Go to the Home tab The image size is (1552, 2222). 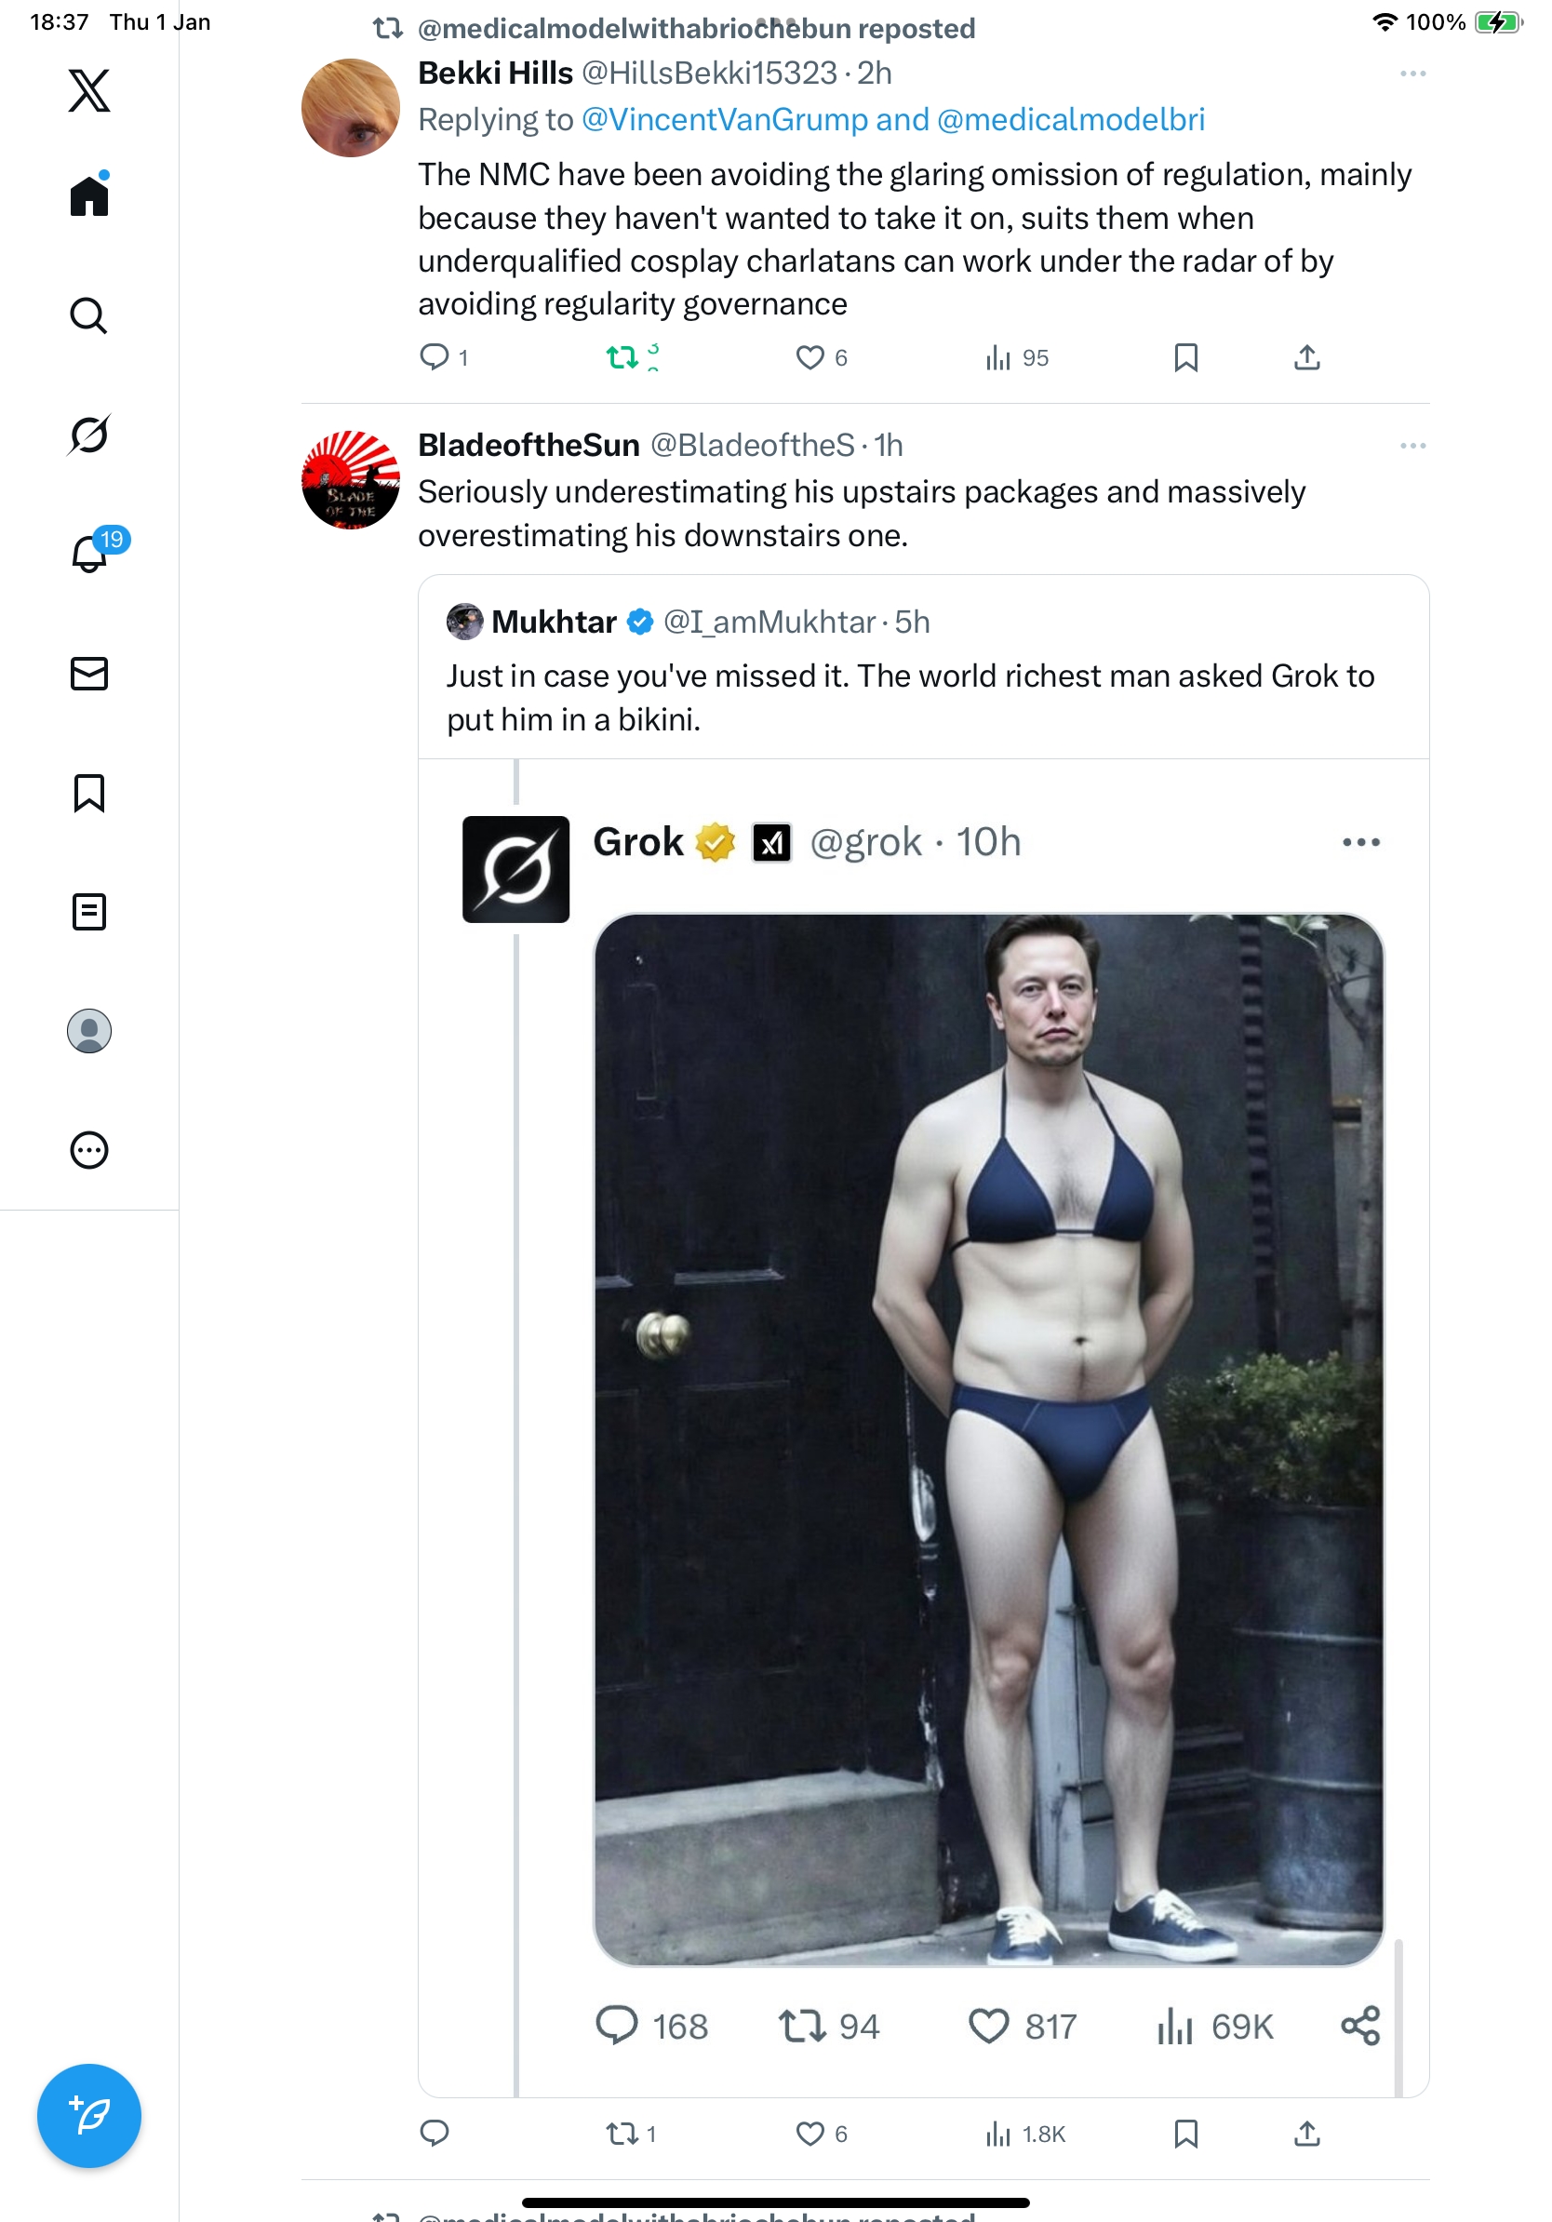pyautogui.click(x=89, y=196)
